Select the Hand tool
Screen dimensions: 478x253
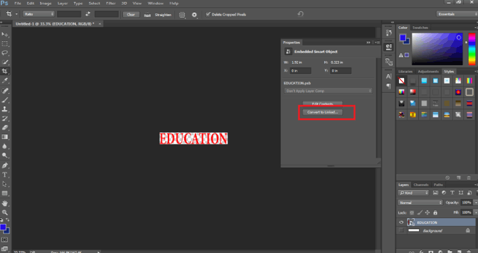coord(5,203)
